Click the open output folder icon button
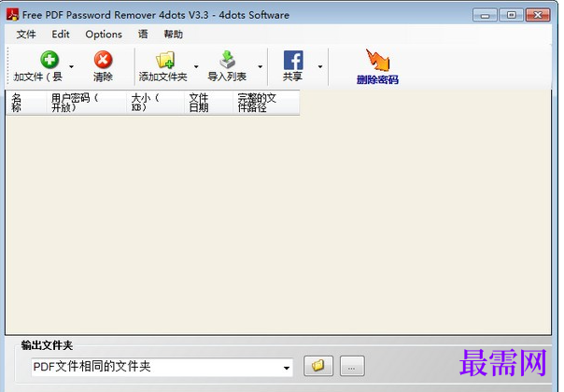This screenshot has height=392, width=564. [318, 366]
